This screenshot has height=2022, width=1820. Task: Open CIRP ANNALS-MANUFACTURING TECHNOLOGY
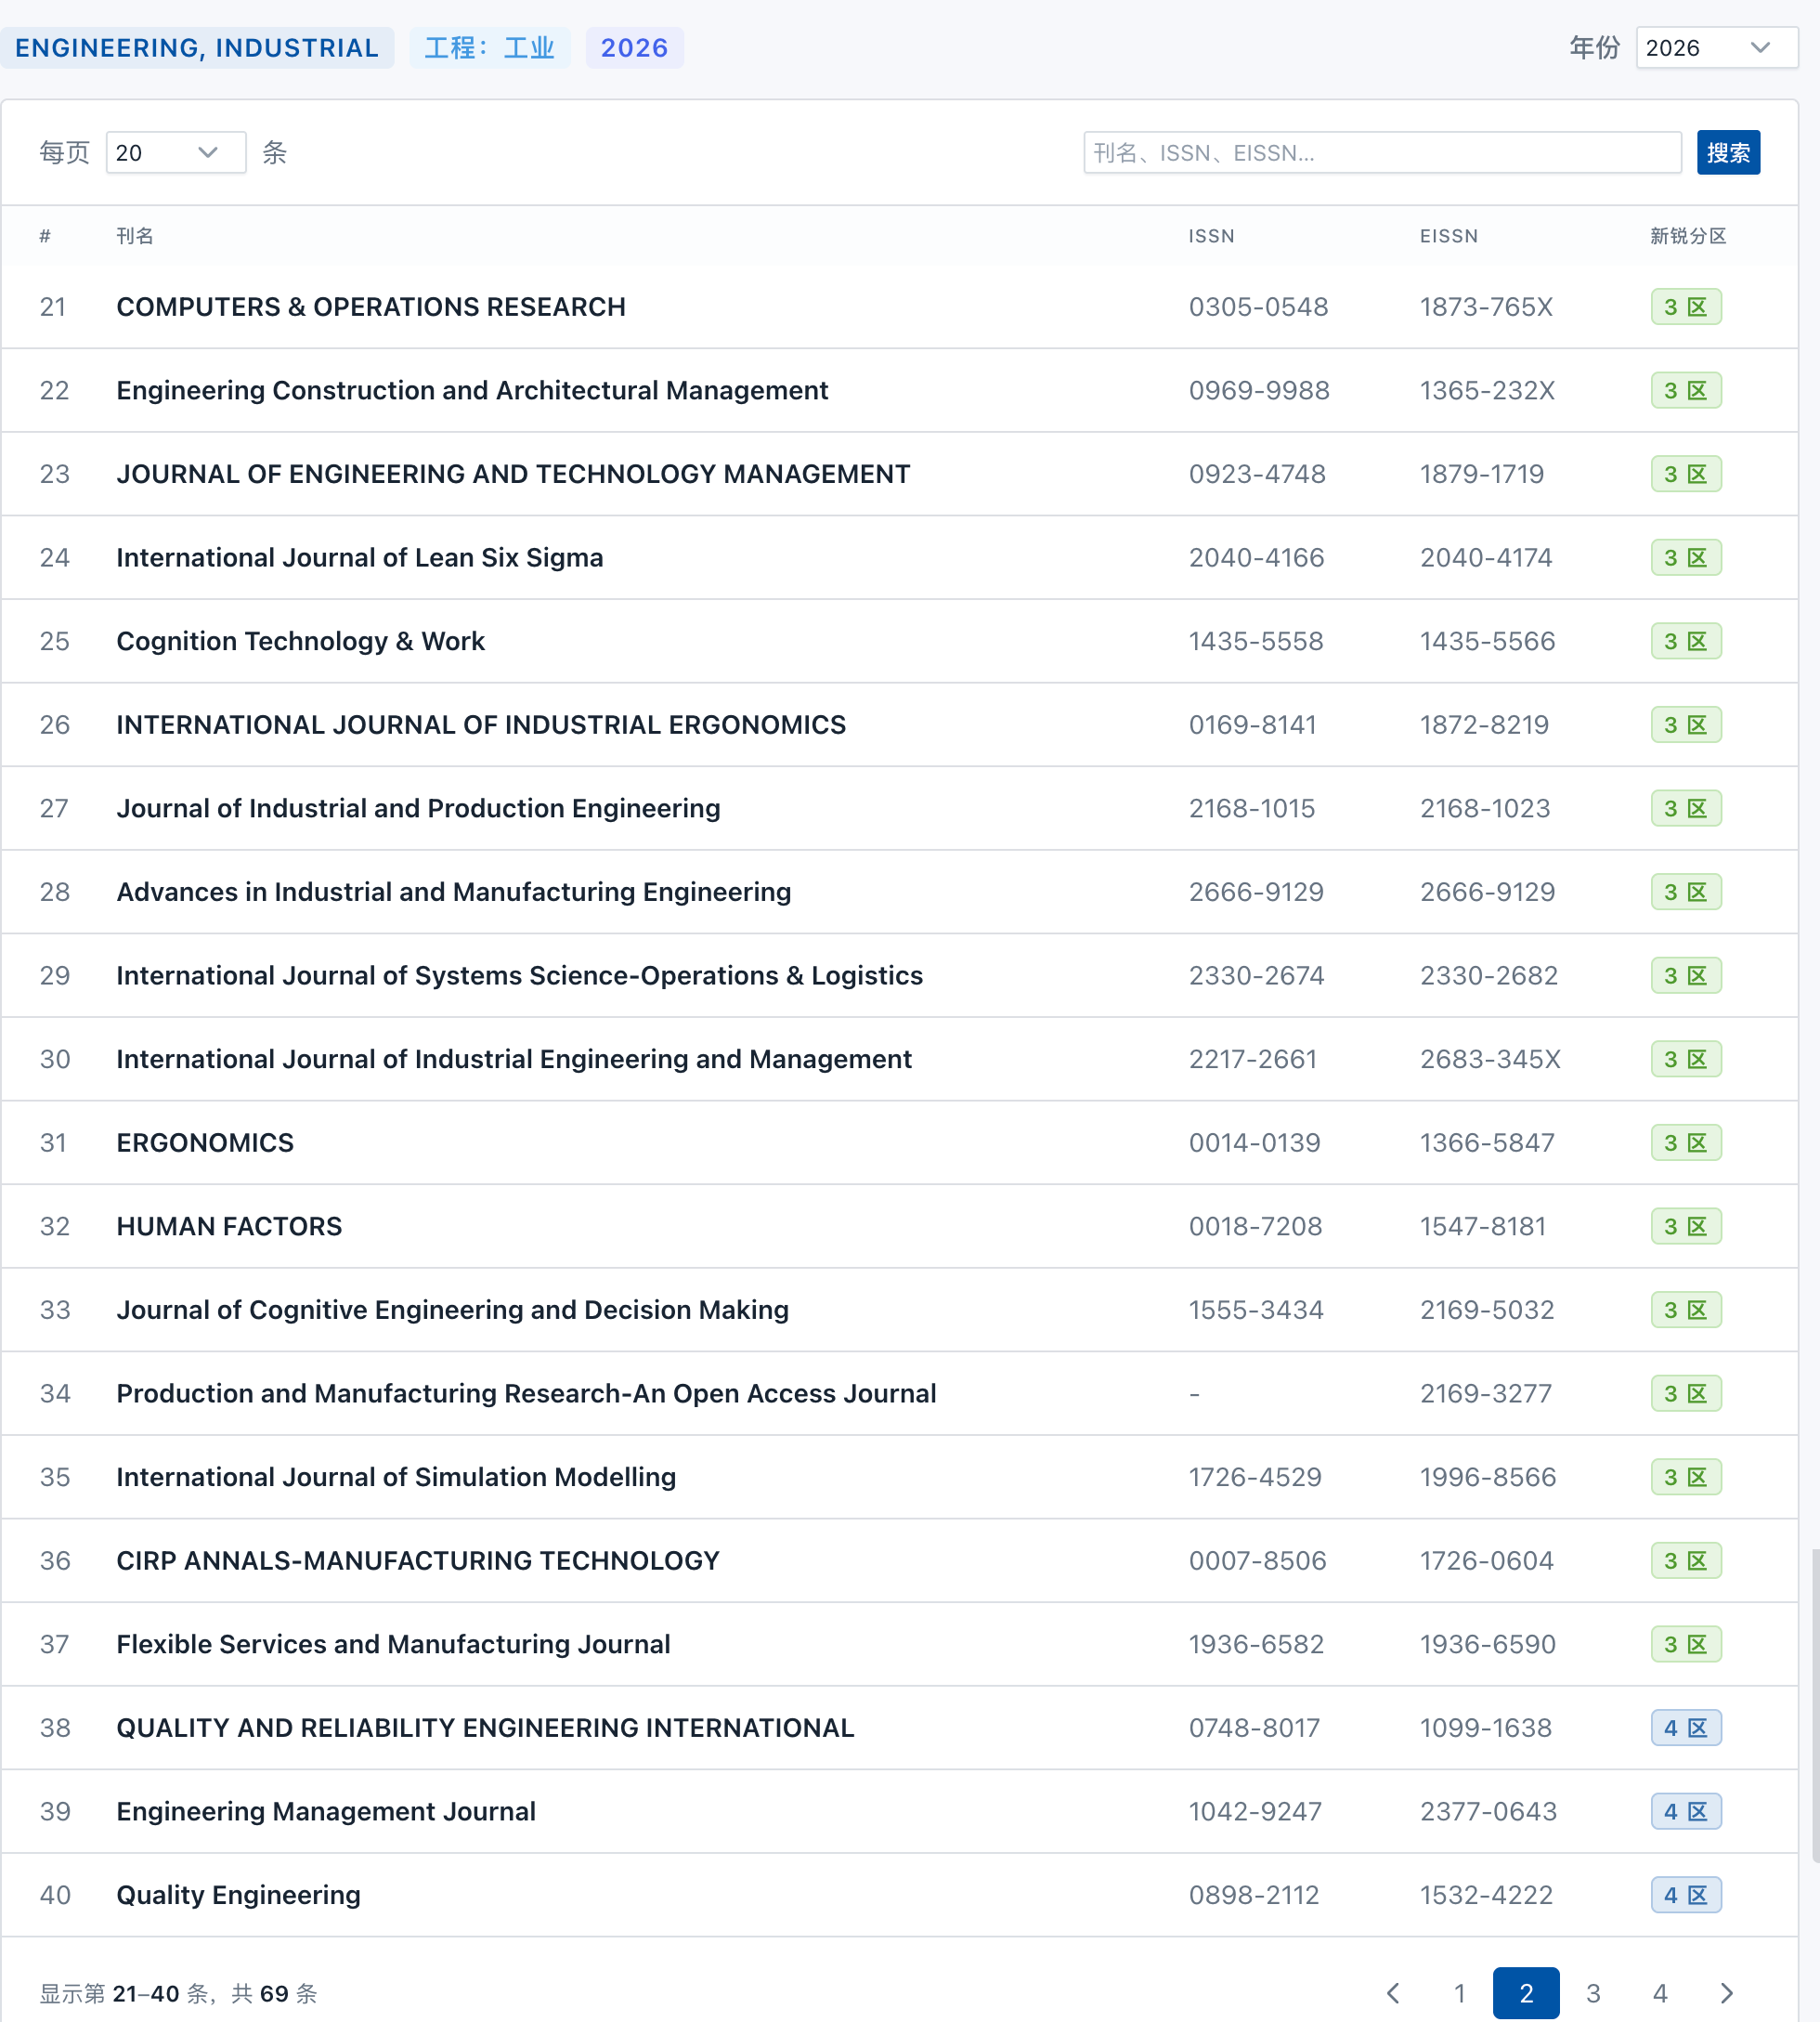point(418,1561)
